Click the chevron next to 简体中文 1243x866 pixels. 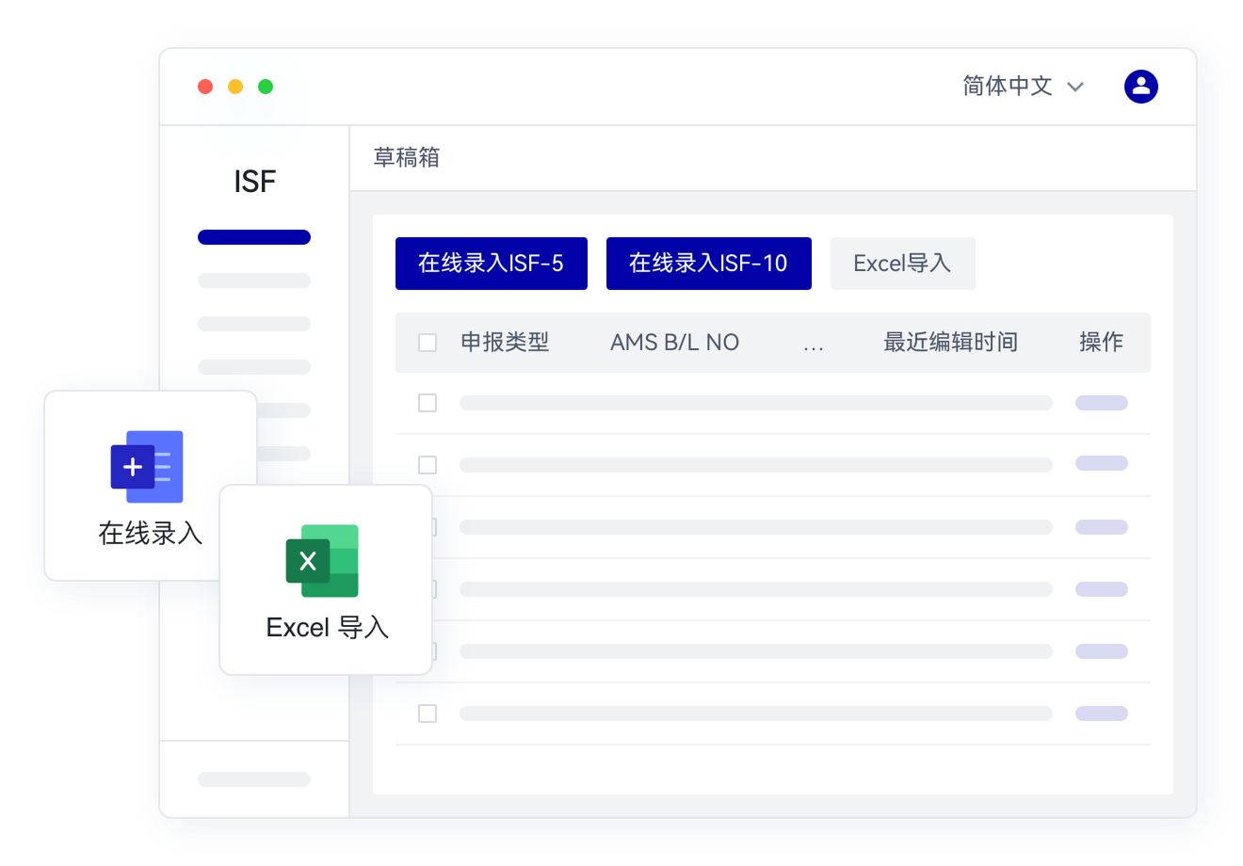tap(1073, 87)
